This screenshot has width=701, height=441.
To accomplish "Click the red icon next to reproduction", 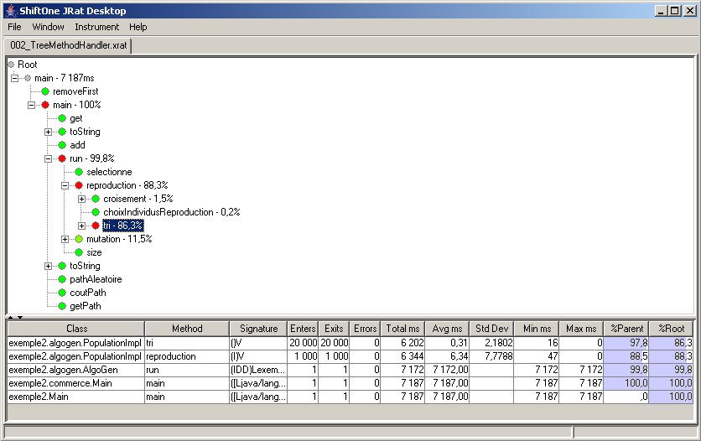I will coord(78,185).
